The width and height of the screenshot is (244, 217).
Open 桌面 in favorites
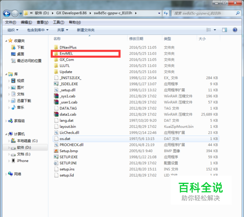(20, 54)
